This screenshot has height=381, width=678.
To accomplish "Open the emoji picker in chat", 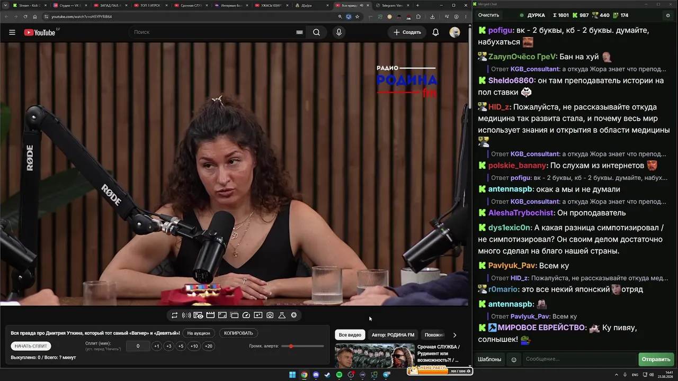I will 513,359.
